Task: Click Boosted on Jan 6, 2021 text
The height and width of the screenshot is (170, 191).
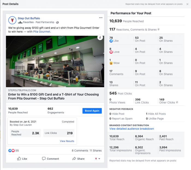Action: [x=23, y=122]
